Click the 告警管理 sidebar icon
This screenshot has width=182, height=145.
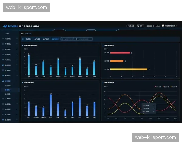click(x=3, y=70)
